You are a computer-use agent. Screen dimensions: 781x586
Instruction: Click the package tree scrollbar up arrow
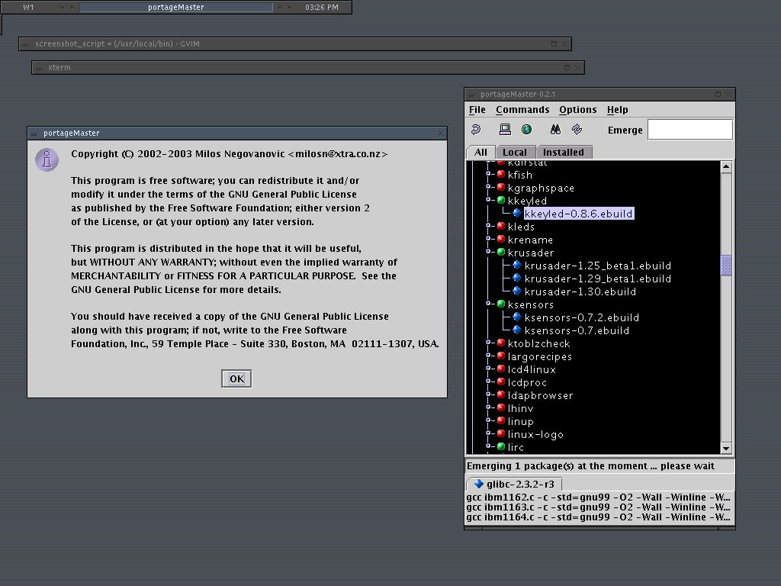(x=726, y=167)
